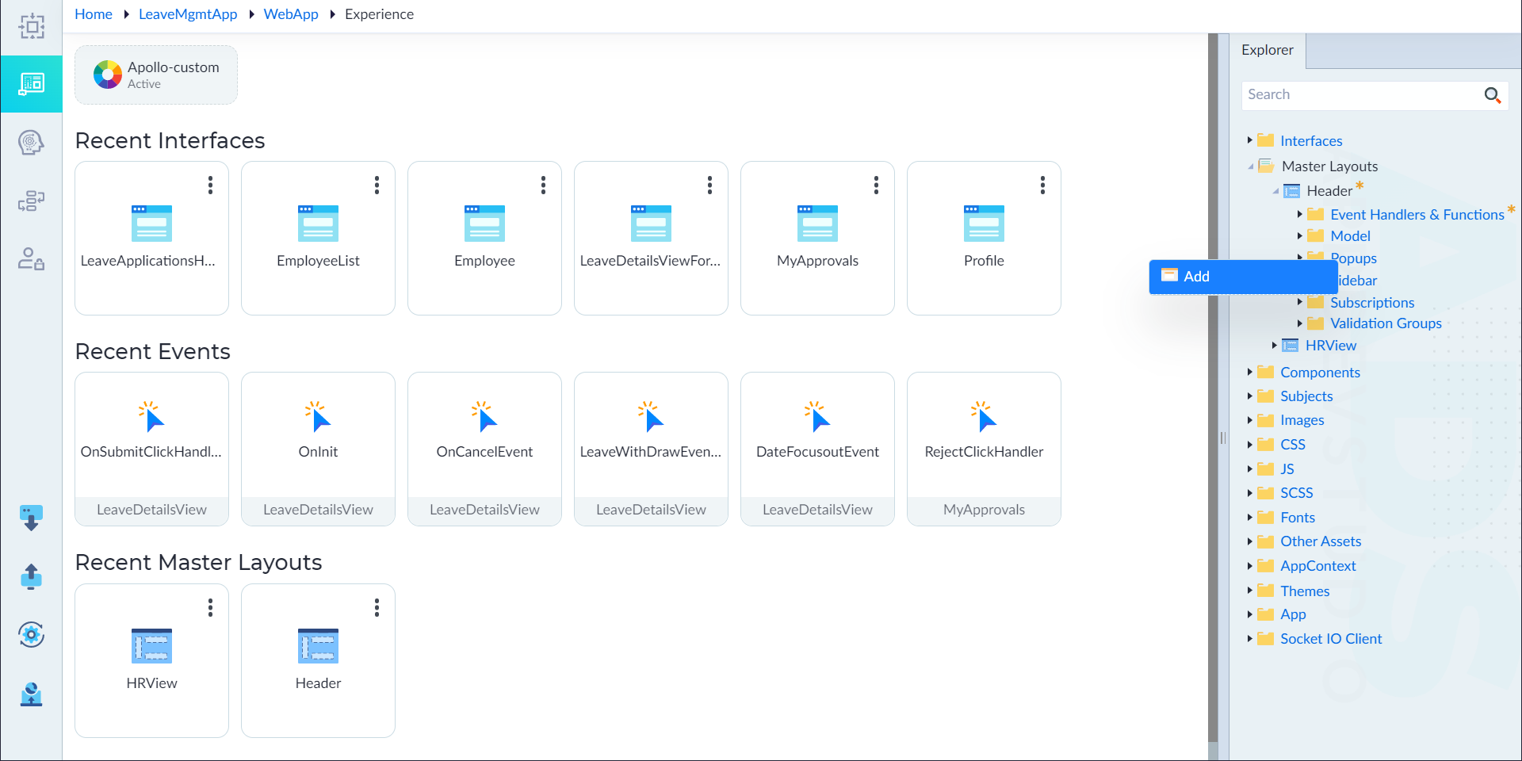Expand the Themes folder arrow
This screenshot has width=1522, height=761.
(x=1249, y=591)
